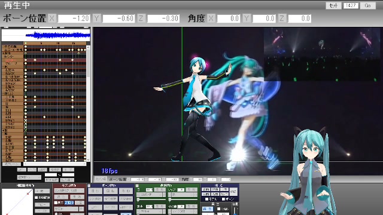The width and height of the screenshot is (383, 215).
Task: Select the 全ての親 bone row
Action: (13, 47)
